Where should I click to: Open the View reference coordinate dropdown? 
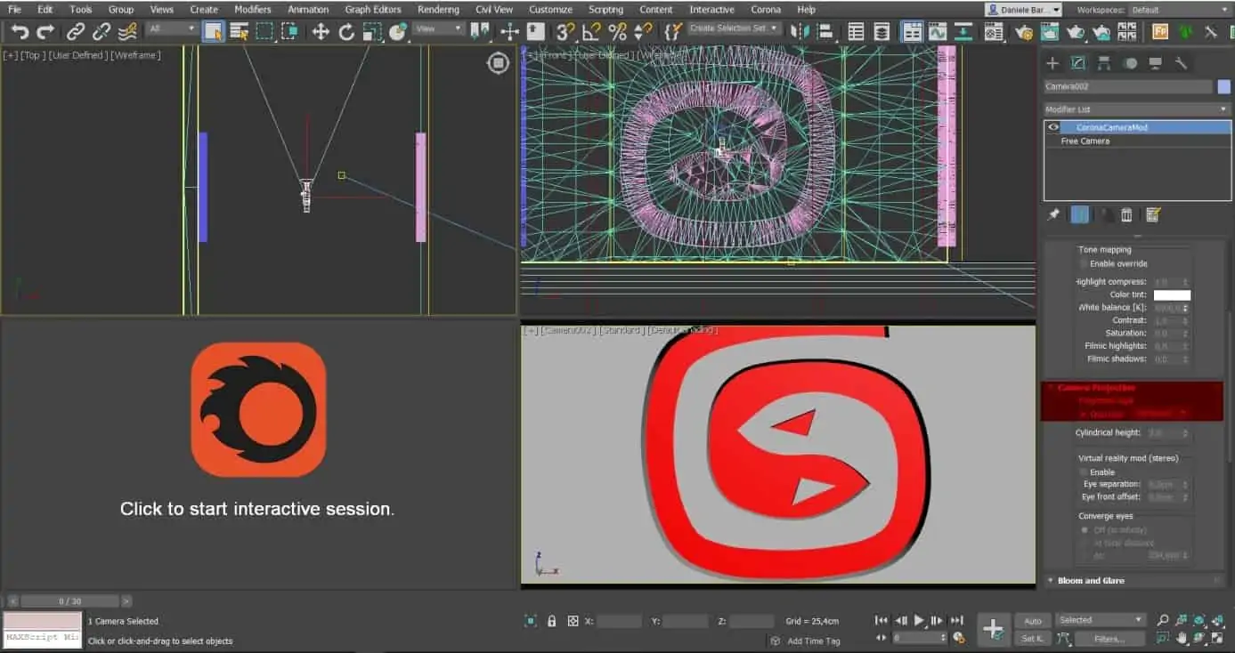click(439, 28)
